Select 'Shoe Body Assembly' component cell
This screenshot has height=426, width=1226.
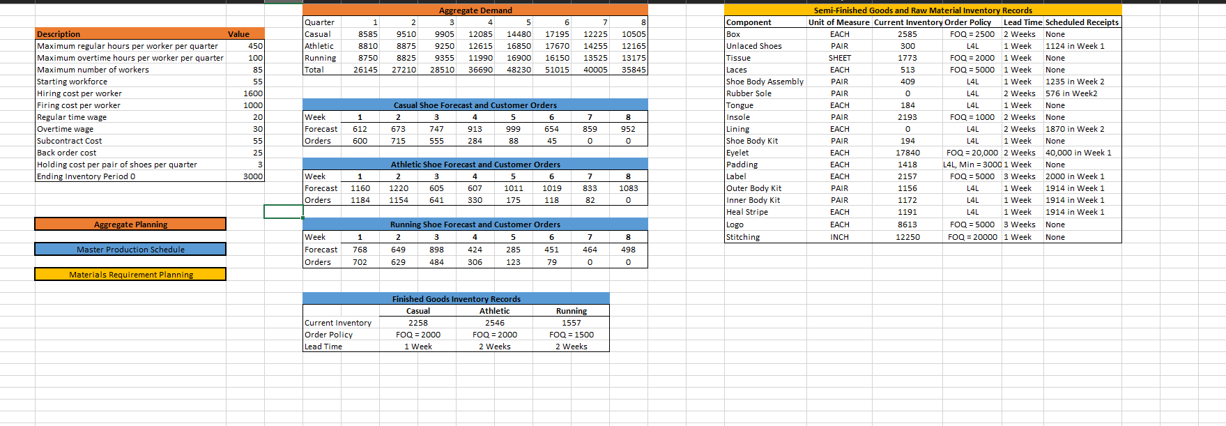(766, 82)
